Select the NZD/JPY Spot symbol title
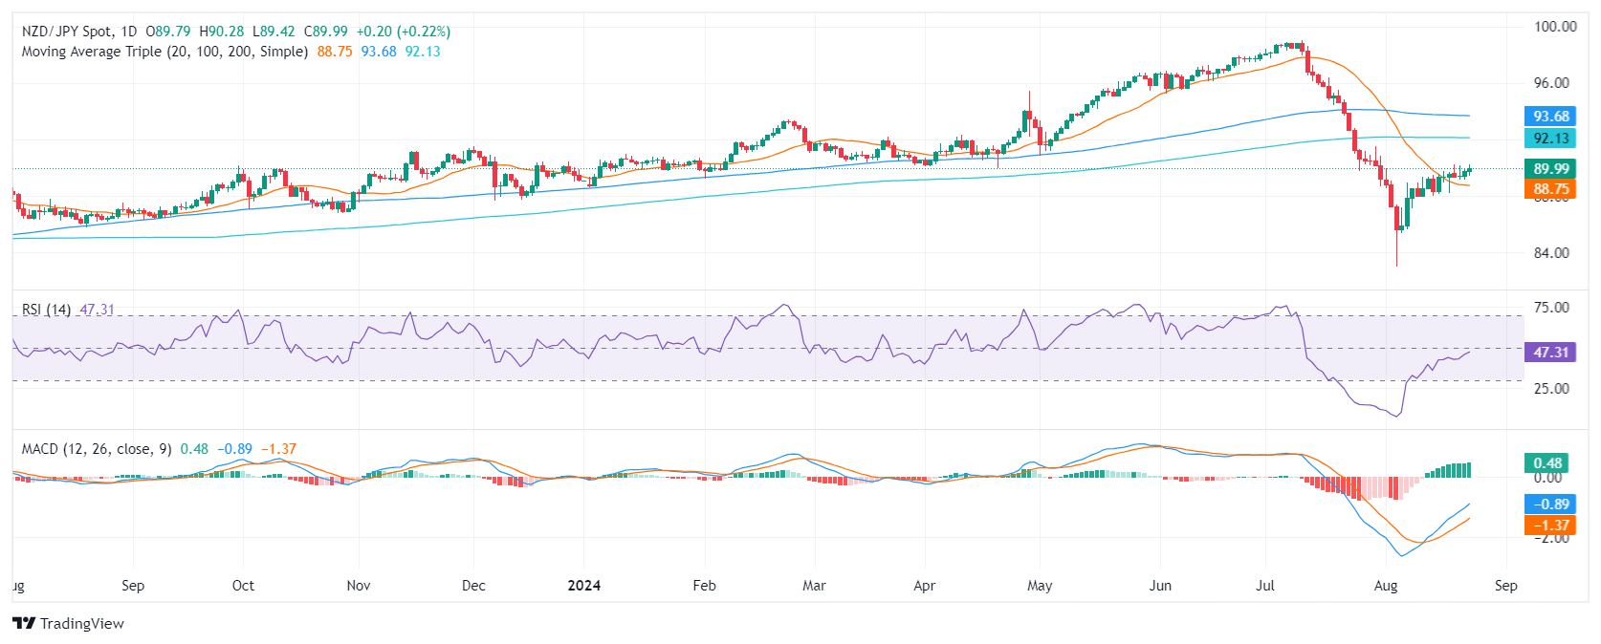Screen dimensions: 1601x644 pos(79,32)
